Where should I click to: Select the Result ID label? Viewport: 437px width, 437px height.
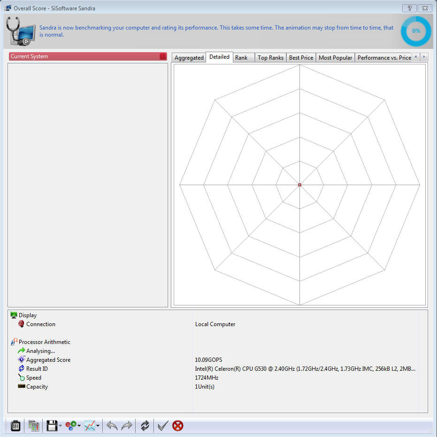37,369
